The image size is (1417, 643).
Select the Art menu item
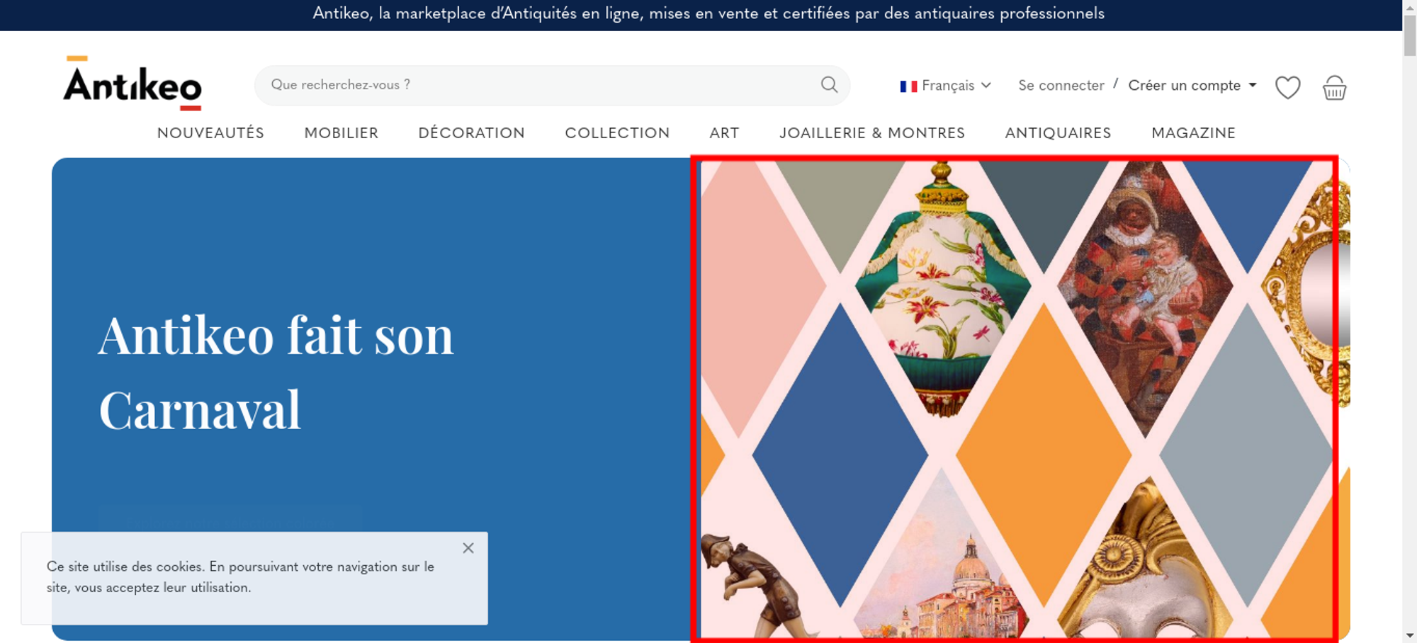[724, 133]
